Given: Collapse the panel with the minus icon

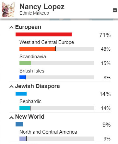Looking at the screenshot, I should tap(115, 10).
